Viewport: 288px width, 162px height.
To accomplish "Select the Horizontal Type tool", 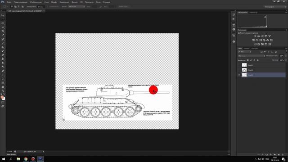I will coord(3,75).
